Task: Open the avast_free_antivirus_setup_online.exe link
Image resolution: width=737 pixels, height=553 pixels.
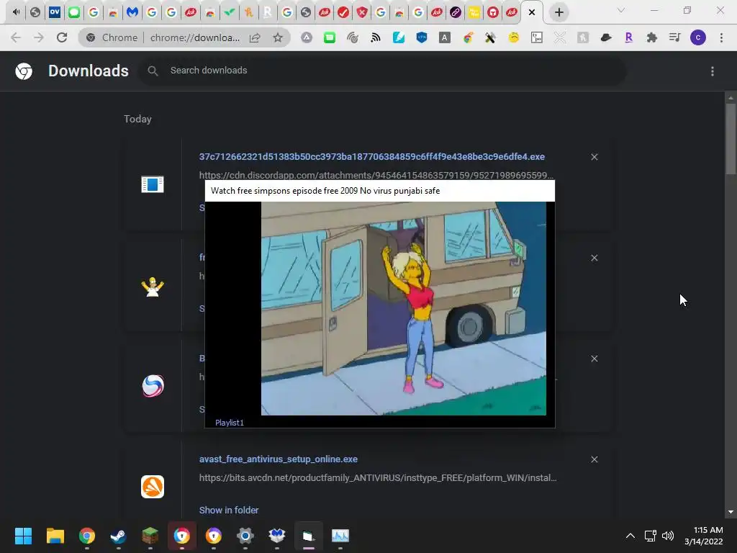Action: (x=279, y=459)
